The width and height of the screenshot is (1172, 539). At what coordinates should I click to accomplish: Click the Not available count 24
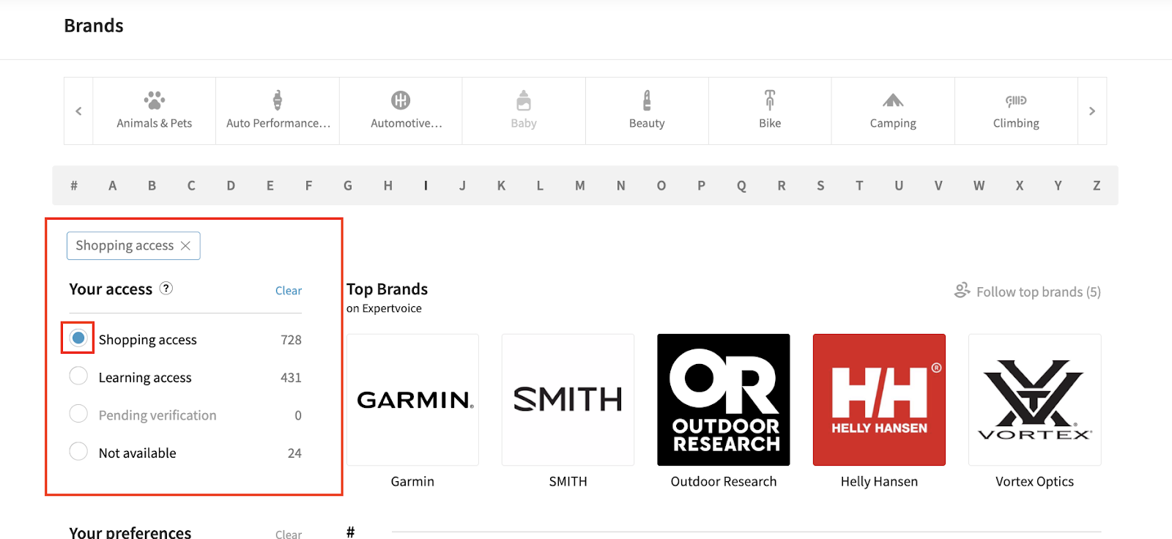point(294,453)
